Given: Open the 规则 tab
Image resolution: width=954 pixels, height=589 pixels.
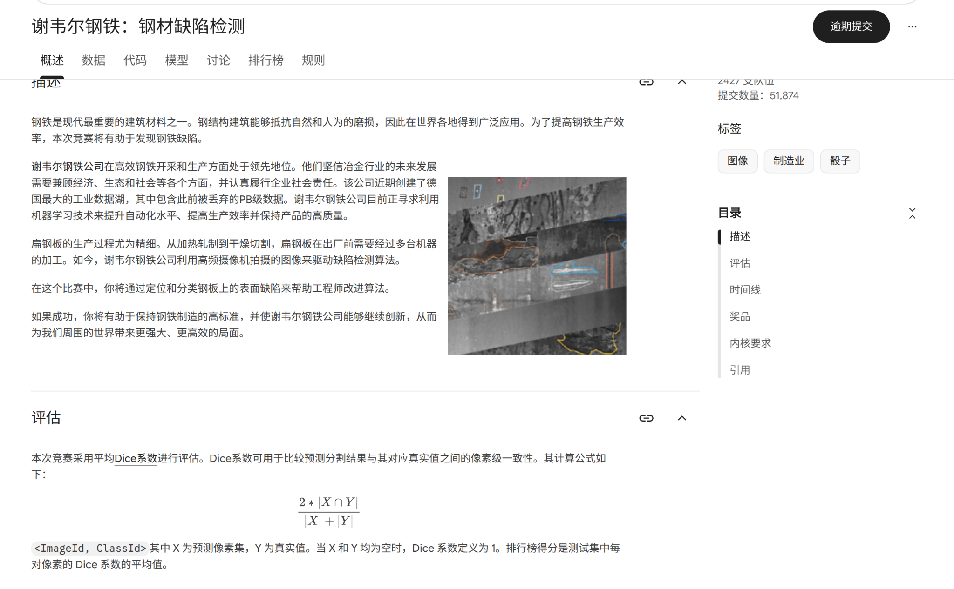Looking at the screenshot, I should [x=313, y=60].
